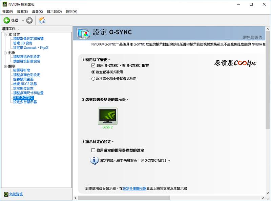Image resolution: width=271 pixels, height=201 pixels.
Task: Follow the 設定多重顯示器 hyperlink
Action: click(x=134, y=188)
